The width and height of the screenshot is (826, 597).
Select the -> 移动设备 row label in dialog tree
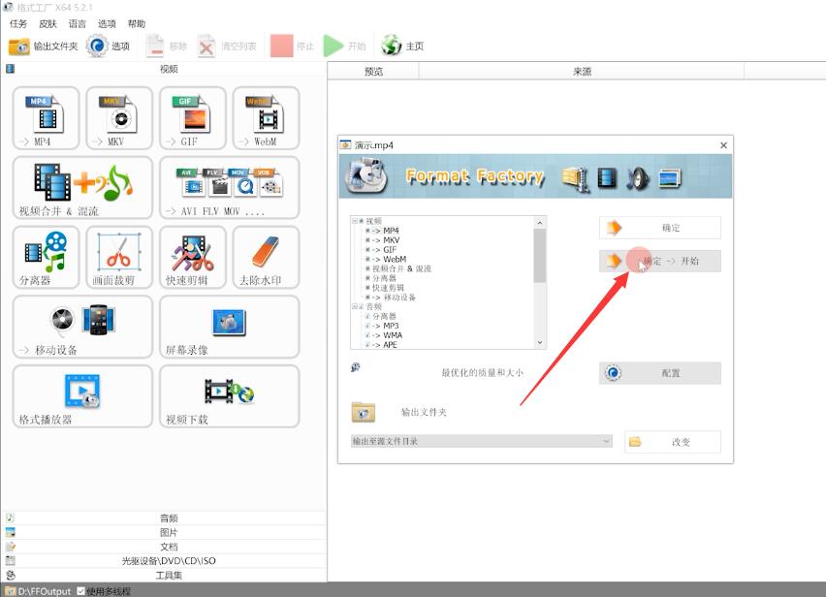tap(394, 297)
